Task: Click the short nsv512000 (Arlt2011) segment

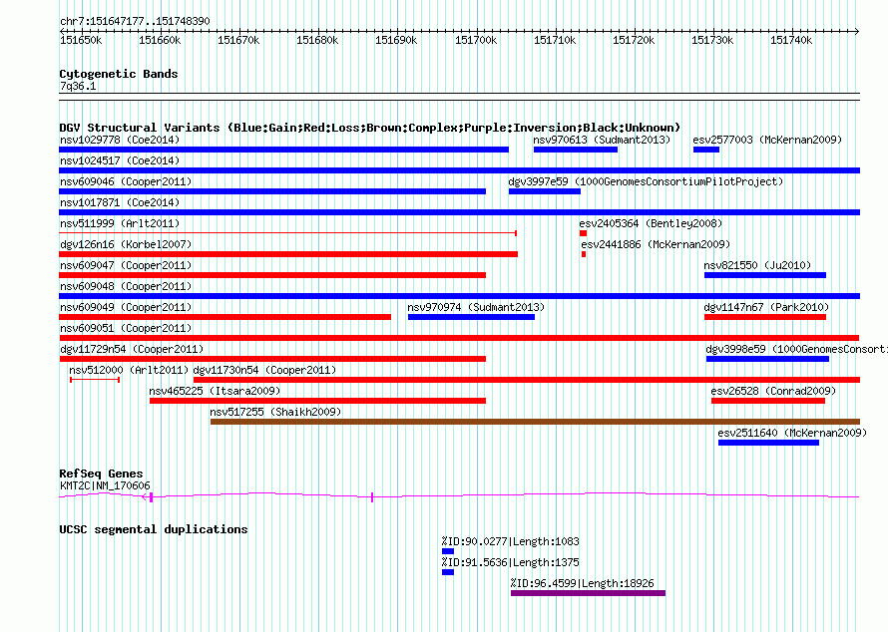Action: pos(95,380)
